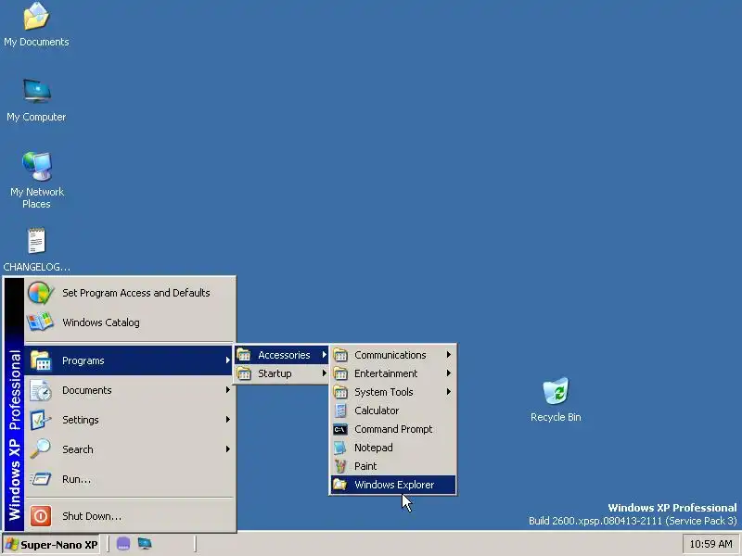Expand the Programs submenu arrow
The image size is (742, 556).
point(227,360)
